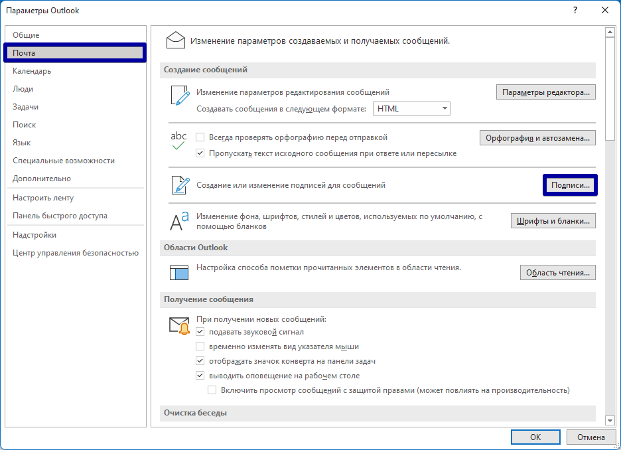Image resolution: width=621 pixels, height=450 pixels.
Task: Enable временно изменять вид указателя мыши
Action: (x=200, y=346)
